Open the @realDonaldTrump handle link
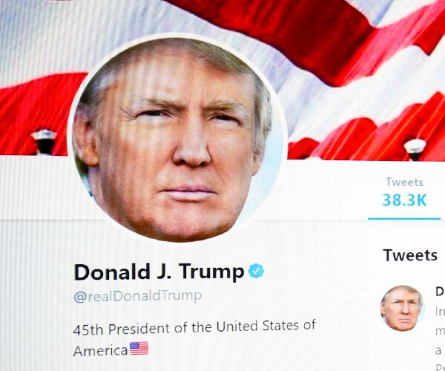 coord(137,296)
